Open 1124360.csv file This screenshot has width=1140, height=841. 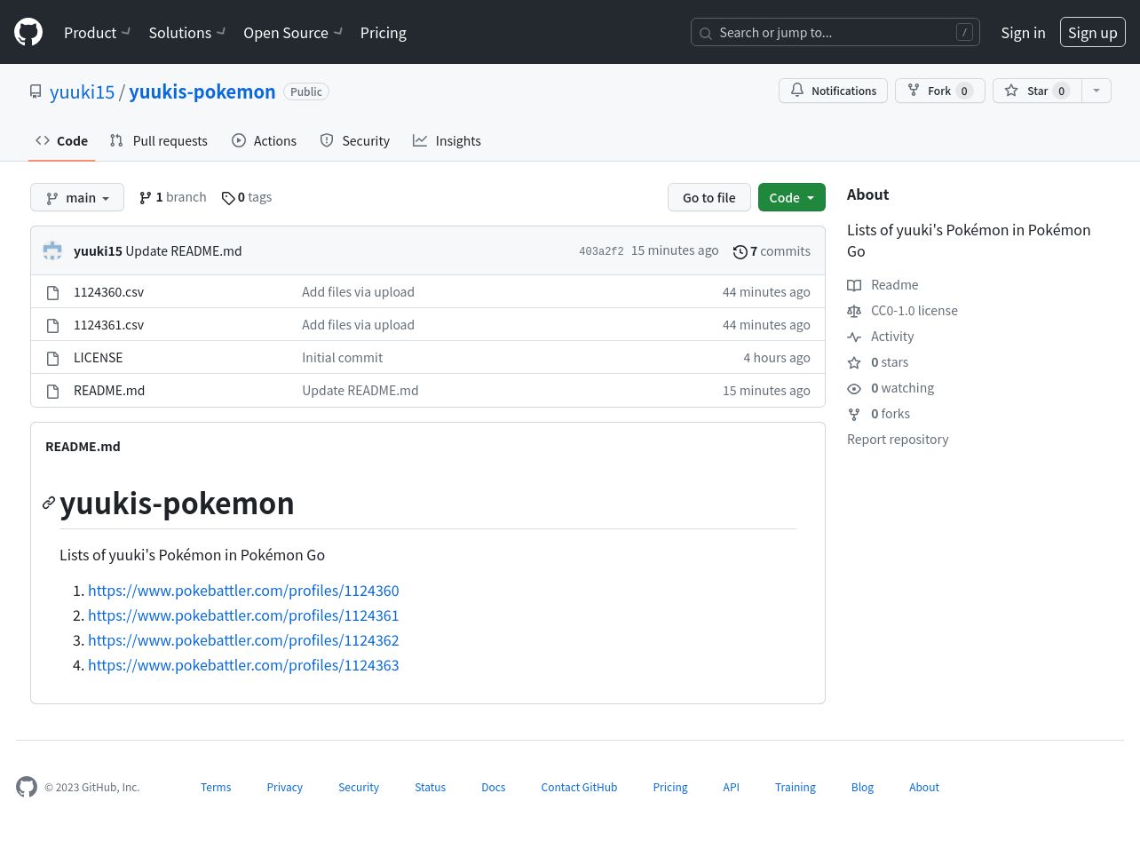click(108, 291)
